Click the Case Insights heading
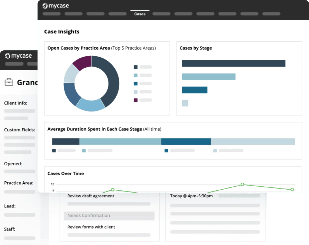Image resolution: width=309 pixels, height=245 pixels. pos(62,32)
